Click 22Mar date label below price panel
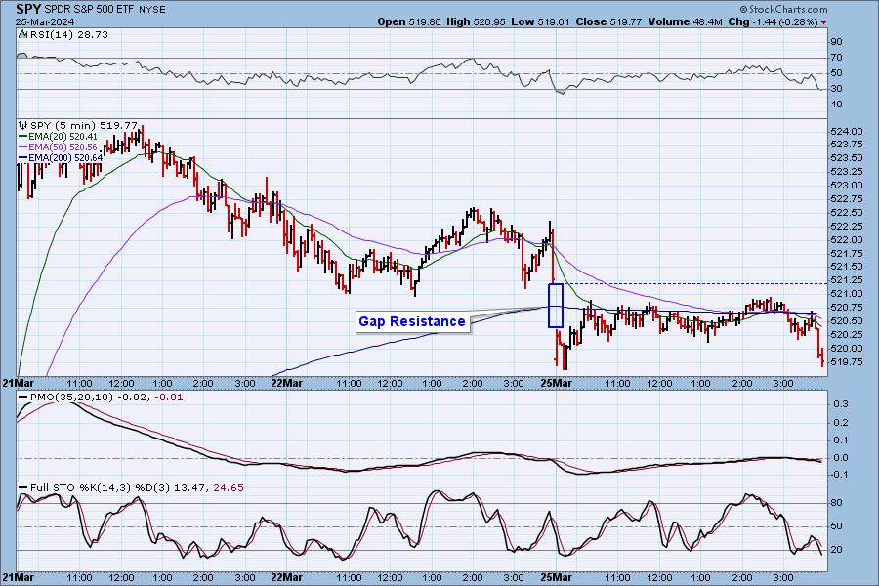The height and width of the screenshot is (586, 879). [x=286, y=384]
